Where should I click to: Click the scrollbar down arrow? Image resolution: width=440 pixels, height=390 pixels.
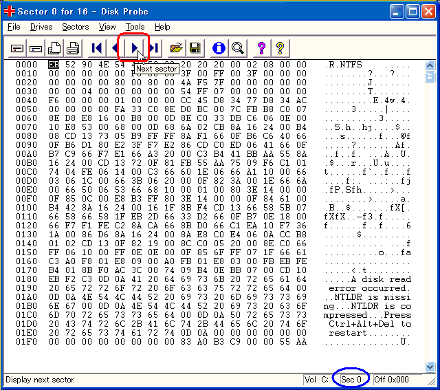[430, 367]
